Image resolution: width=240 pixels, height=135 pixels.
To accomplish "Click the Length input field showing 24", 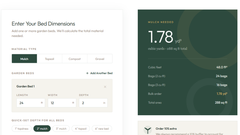I will tap(31, 103).
